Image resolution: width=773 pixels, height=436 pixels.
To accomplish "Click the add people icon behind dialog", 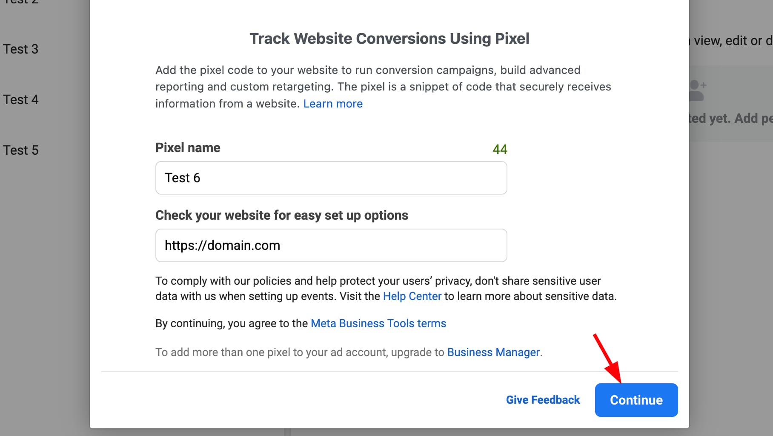I will pos(697,90).
